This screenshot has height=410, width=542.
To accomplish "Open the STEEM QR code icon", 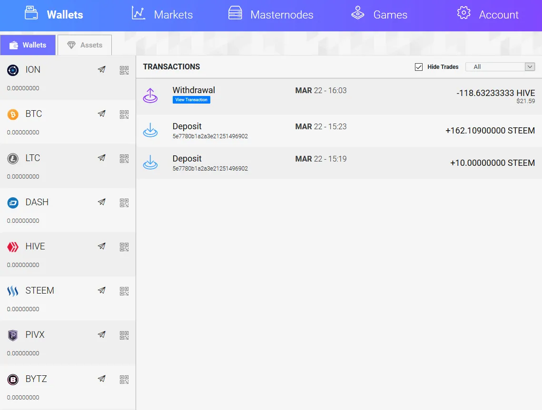I will 124,291.
